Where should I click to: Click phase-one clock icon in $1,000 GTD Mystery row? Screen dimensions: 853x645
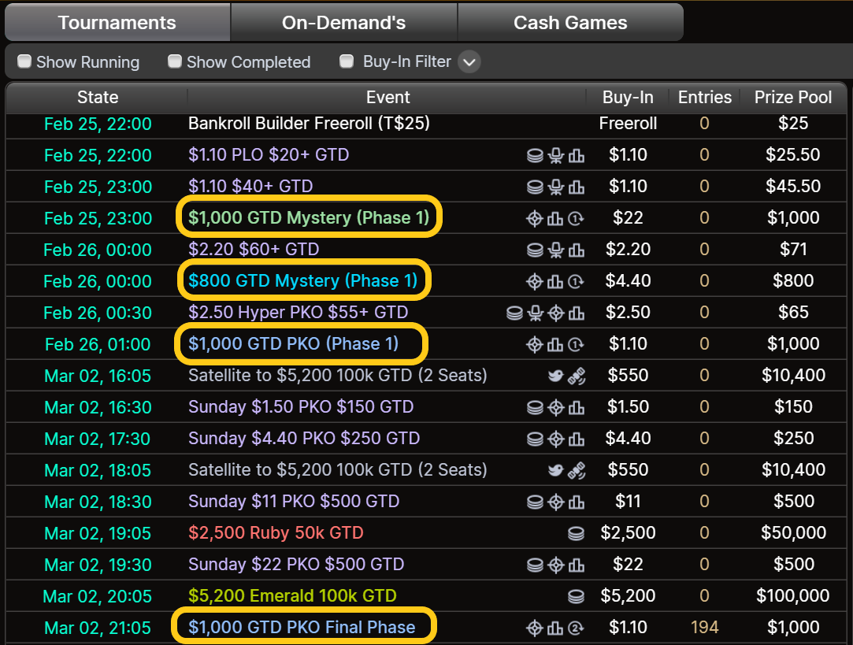tap(576, 219)
